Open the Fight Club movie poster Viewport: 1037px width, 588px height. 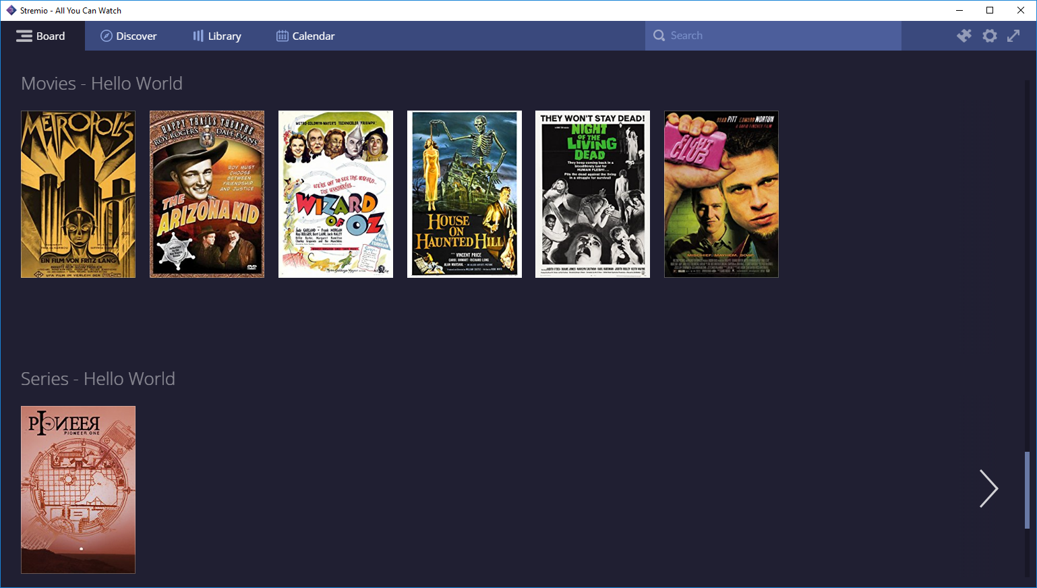click(x=721, y=194)
